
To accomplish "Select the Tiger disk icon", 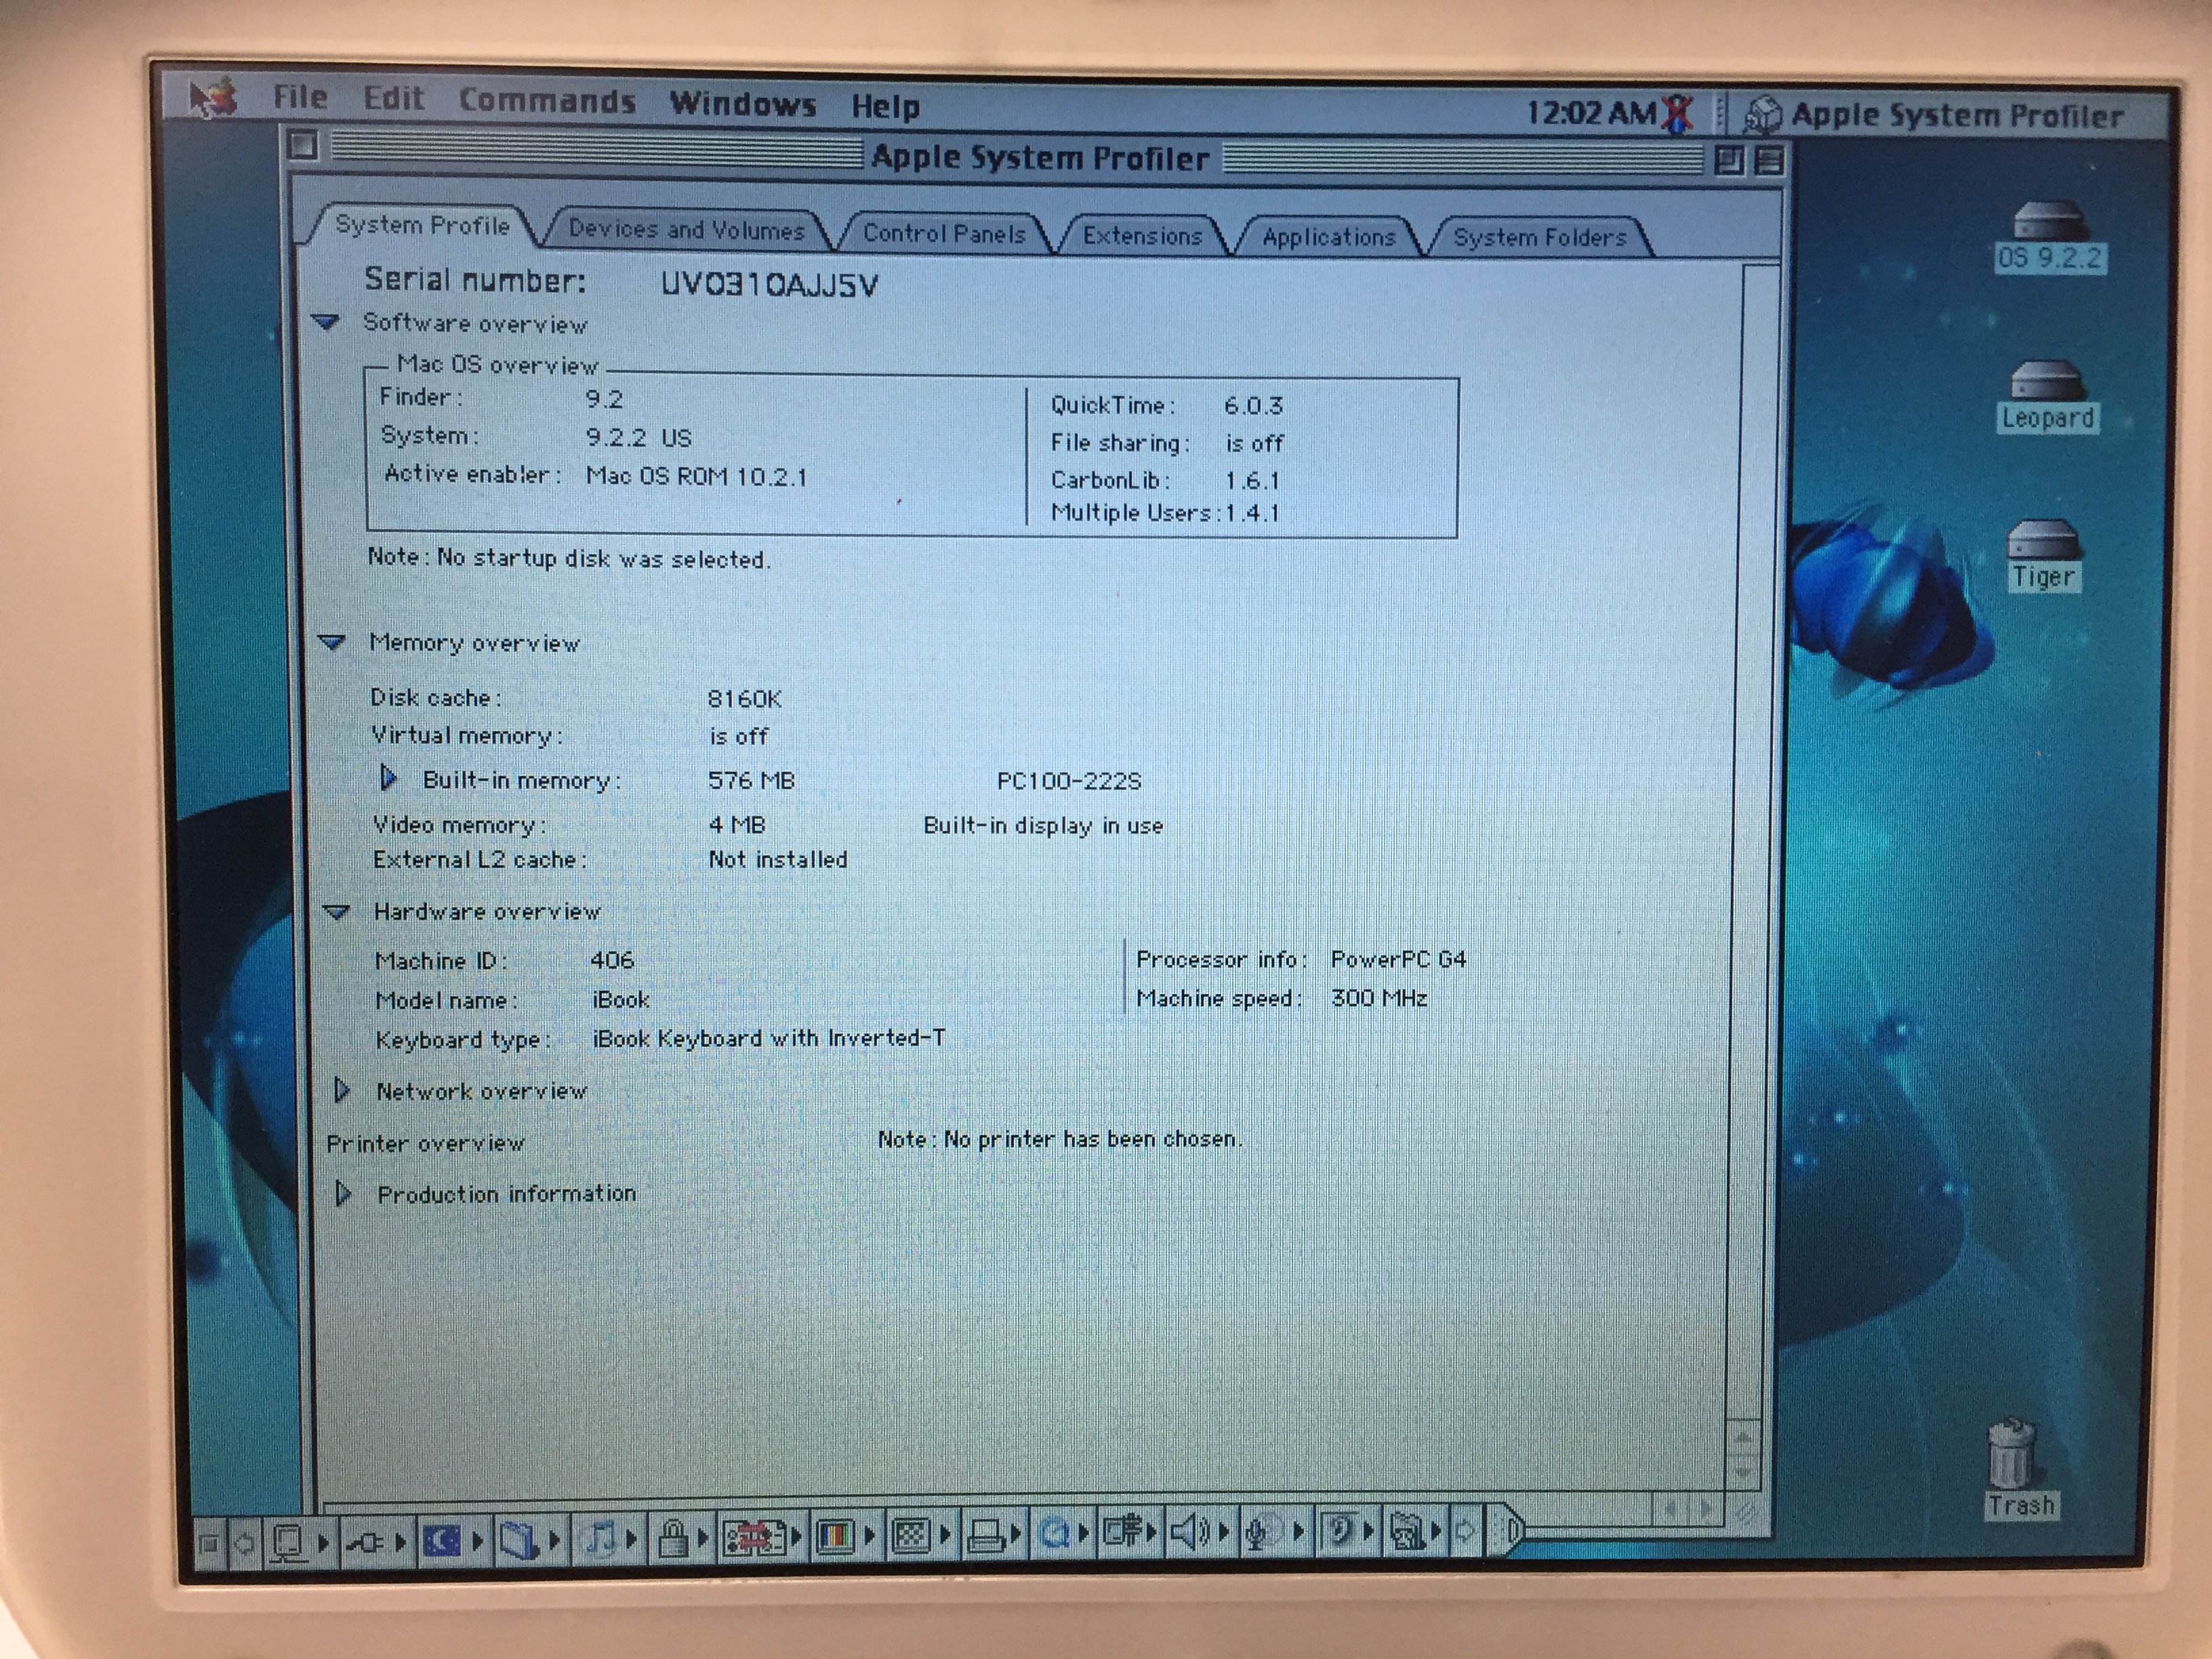I will click(2044, 556).
